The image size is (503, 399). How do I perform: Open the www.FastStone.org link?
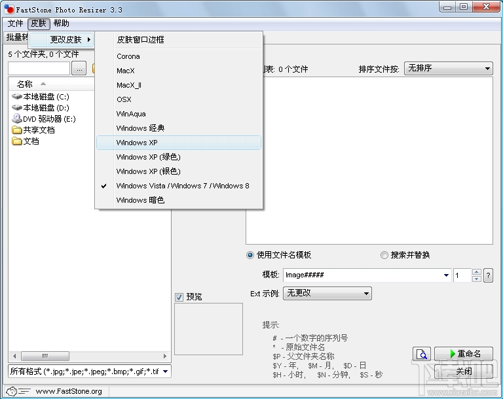69,391
